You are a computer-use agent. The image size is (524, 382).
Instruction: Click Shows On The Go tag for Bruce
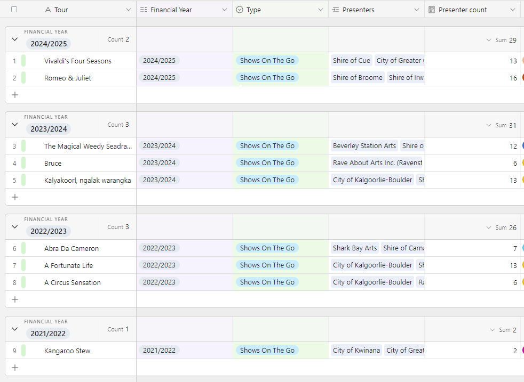[267, 163]
